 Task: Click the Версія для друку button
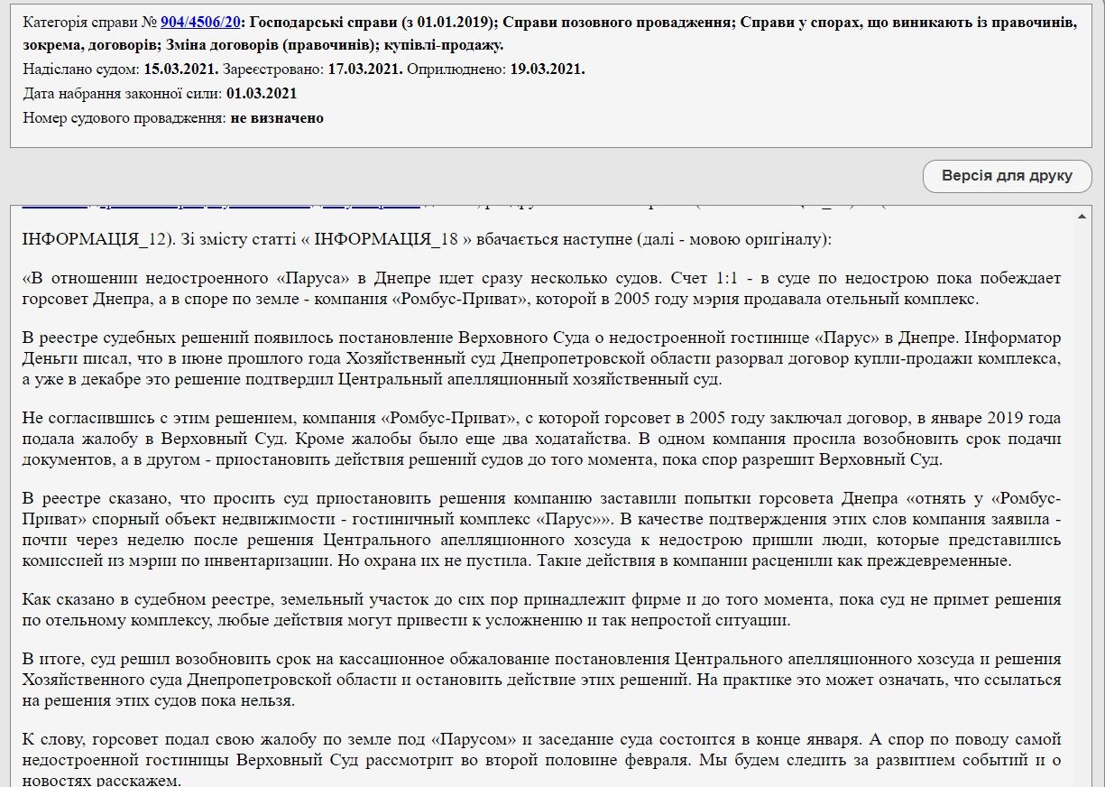coord(1007,176)
